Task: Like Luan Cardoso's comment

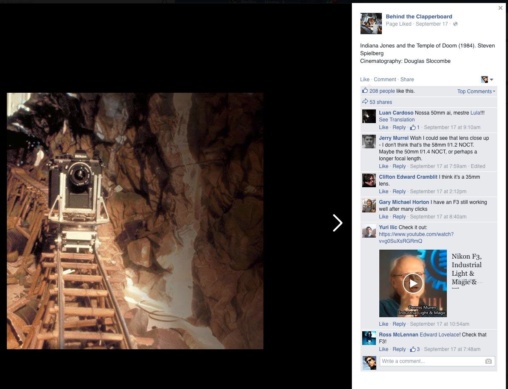Action: tap(383, 127)
